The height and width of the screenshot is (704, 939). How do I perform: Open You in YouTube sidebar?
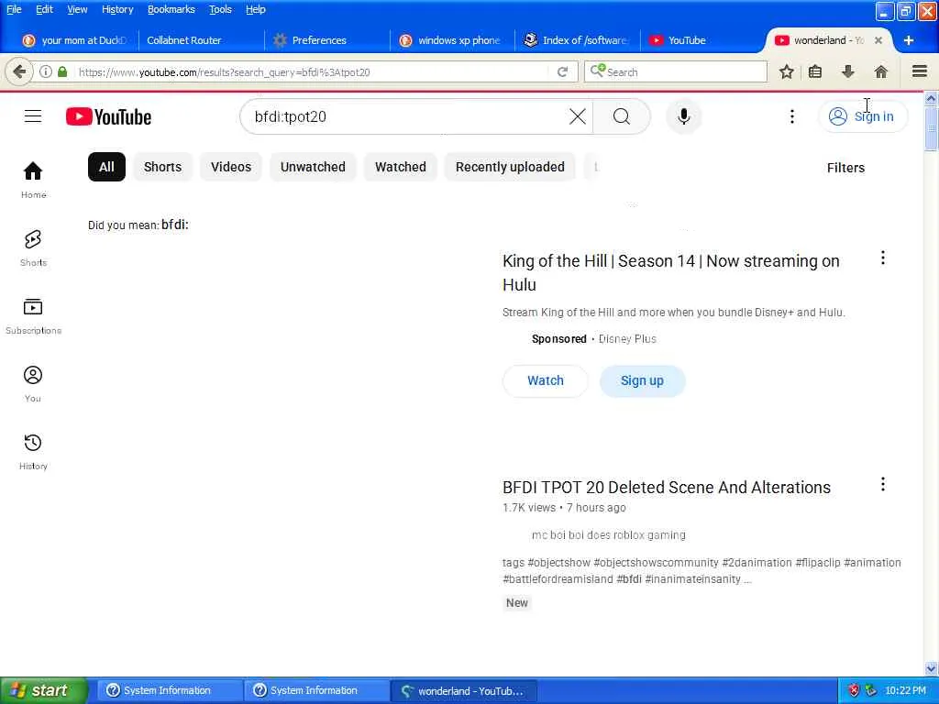tap(33, 383)
